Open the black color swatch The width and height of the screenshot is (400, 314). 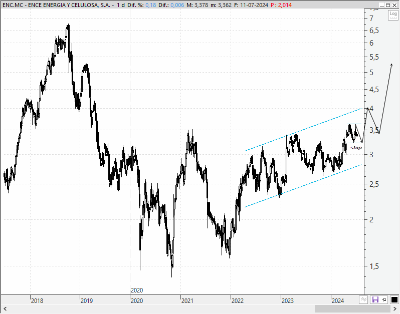394,299
